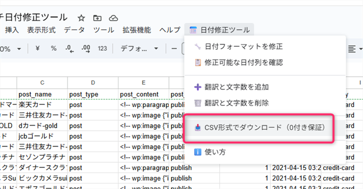This screenshot has width=363, height=189.
Task: Open the データ menu
Action: tap(74, 30)
